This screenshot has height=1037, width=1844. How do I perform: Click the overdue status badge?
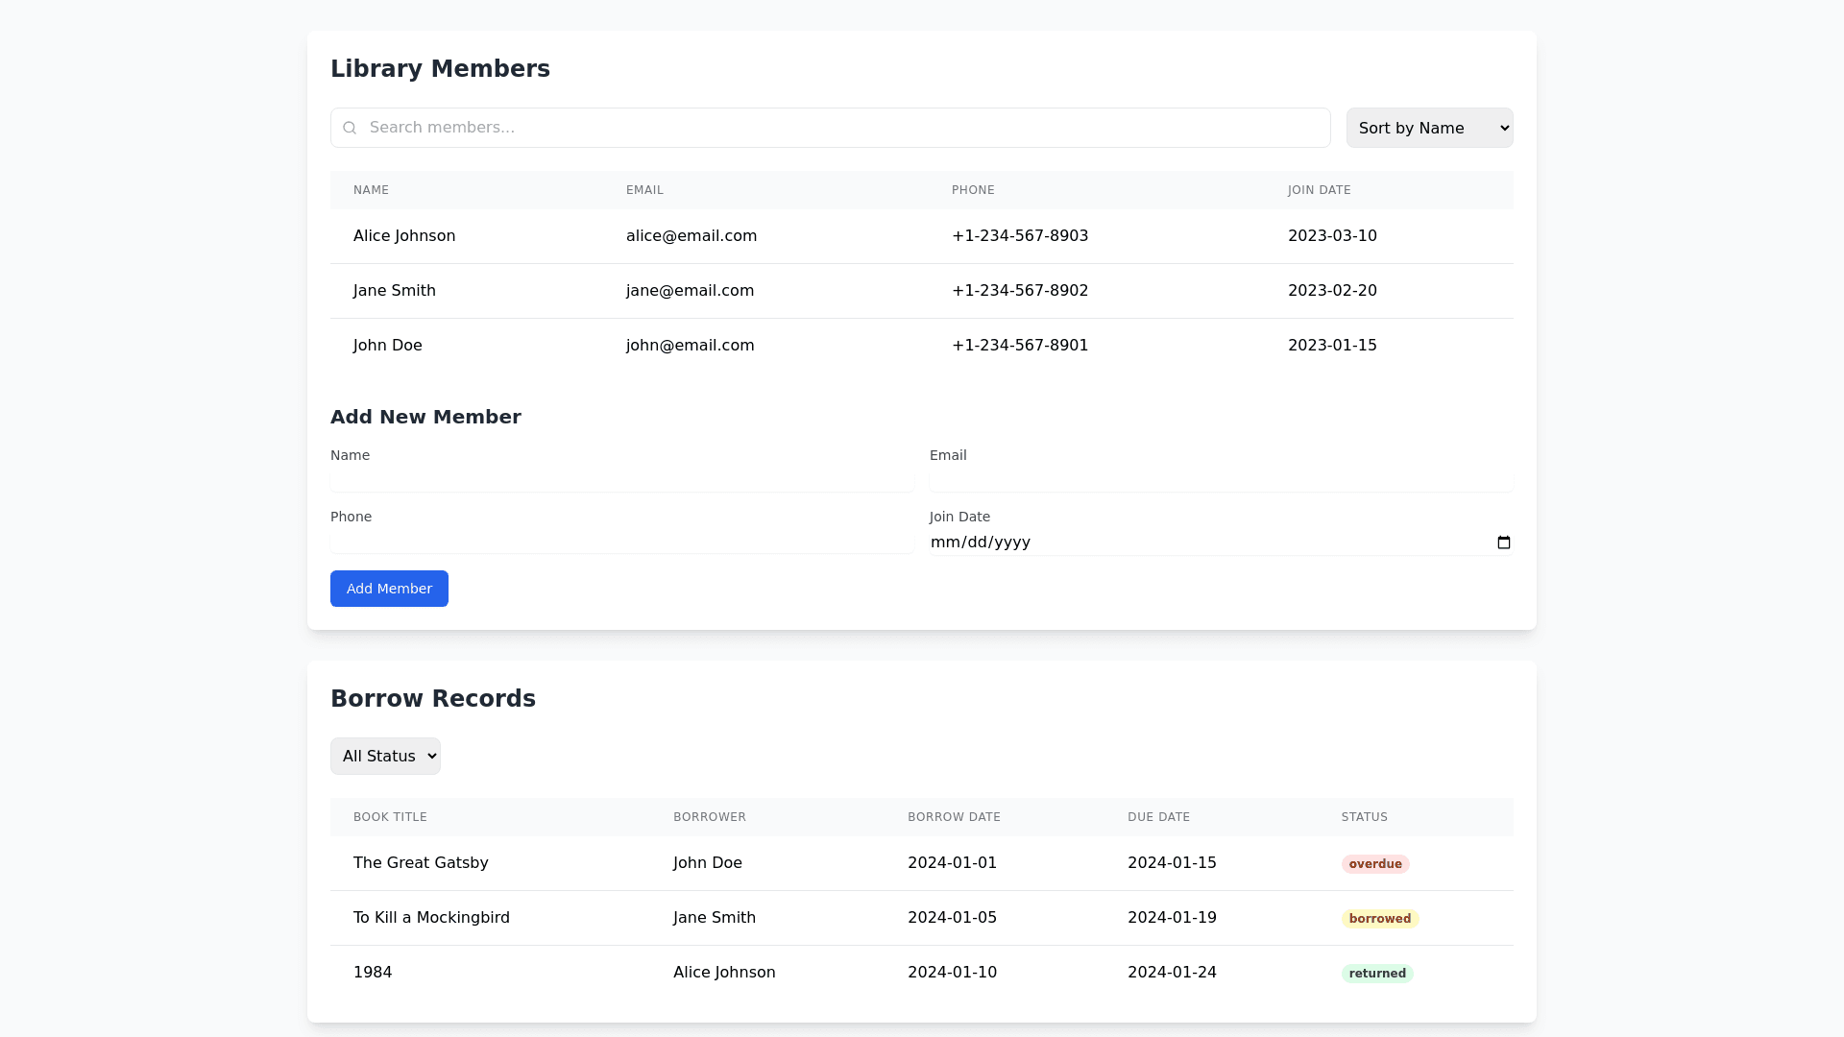click(x=1374, y=864)
